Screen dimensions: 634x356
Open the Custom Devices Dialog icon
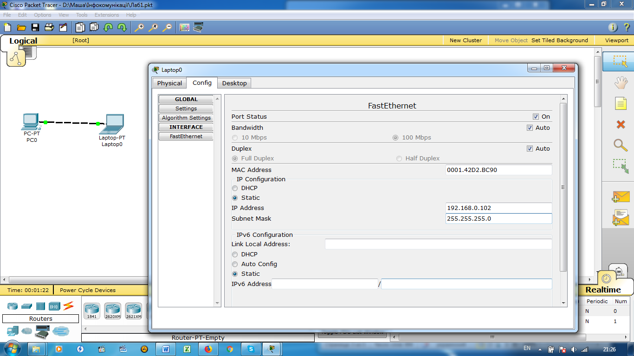click(x=198, y=27)
